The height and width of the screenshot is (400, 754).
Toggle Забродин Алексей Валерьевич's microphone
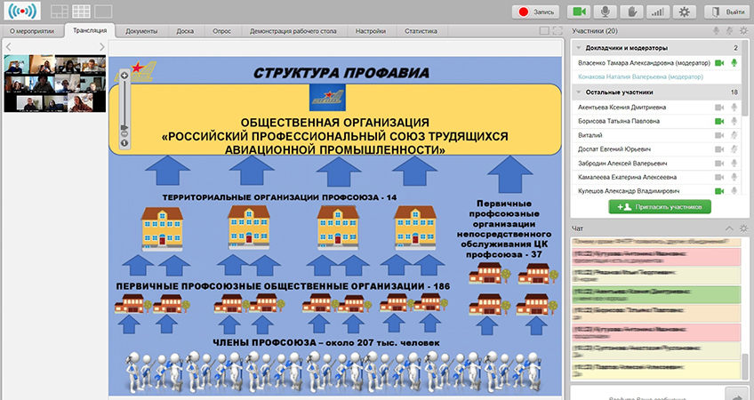click(x=734, y=164)
